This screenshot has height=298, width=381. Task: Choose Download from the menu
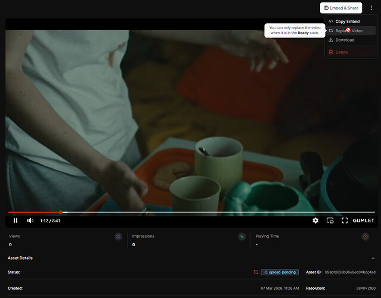345,40
